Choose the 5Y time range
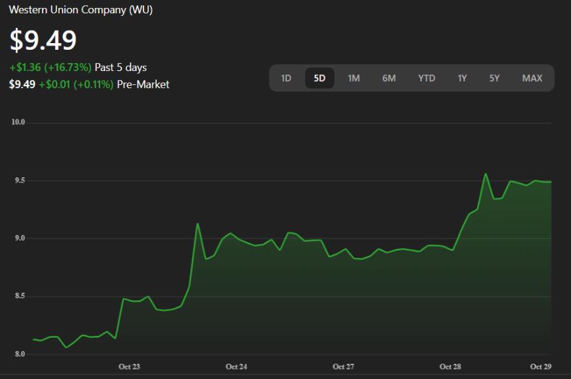571x379 pixels. pos(495,78)
